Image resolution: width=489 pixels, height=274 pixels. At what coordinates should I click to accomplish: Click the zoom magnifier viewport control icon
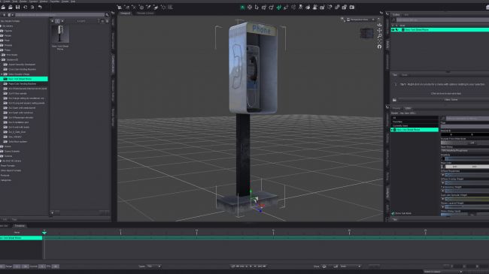(x=379, y=36)
